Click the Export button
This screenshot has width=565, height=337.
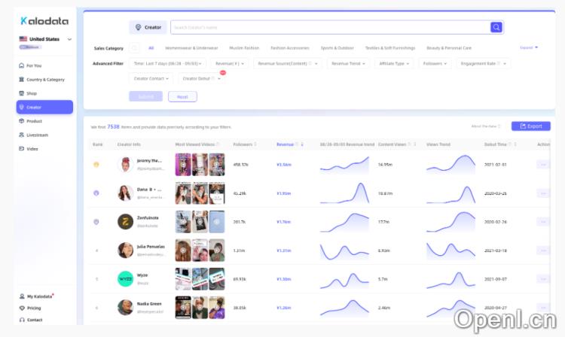[x=530, y=126]
